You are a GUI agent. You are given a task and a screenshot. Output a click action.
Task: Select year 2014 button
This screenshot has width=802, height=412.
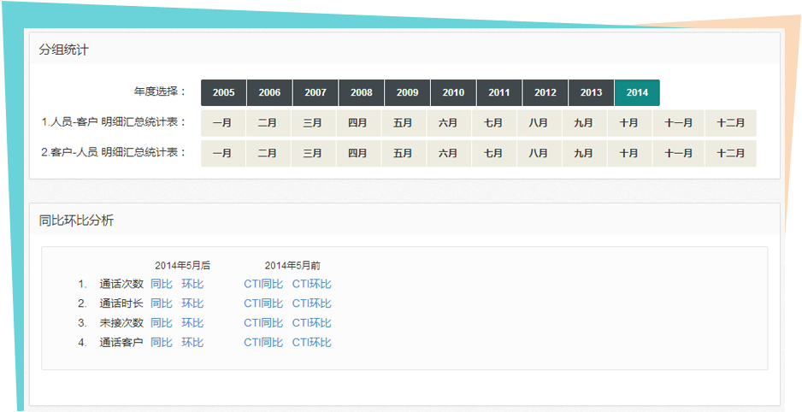point(637,93)
